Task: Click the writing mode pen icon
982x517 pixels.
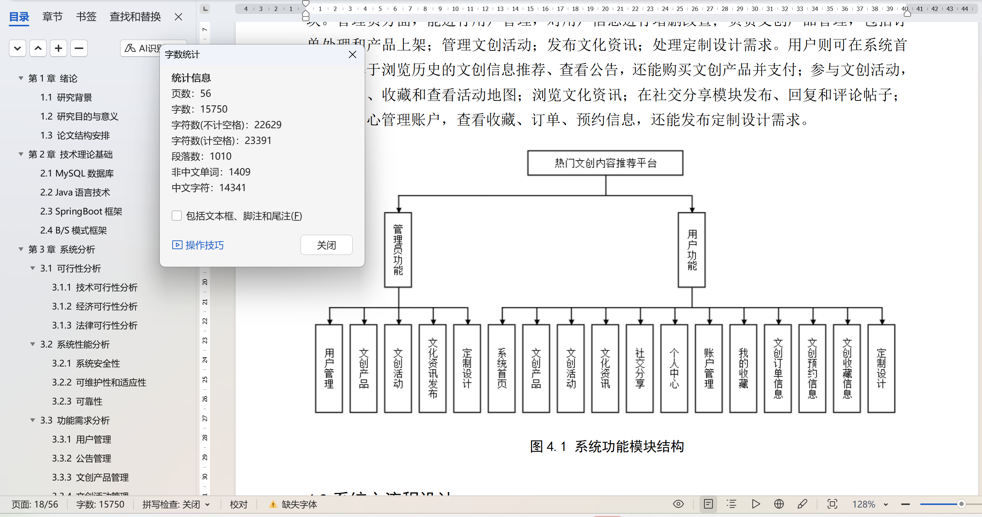Action: pyautogui.click(x=802, y=504)
